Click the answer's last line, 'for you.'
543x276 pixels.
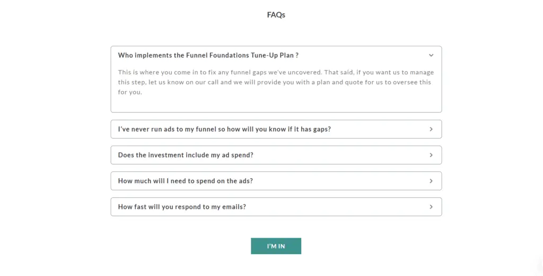[x=130, y=92]
